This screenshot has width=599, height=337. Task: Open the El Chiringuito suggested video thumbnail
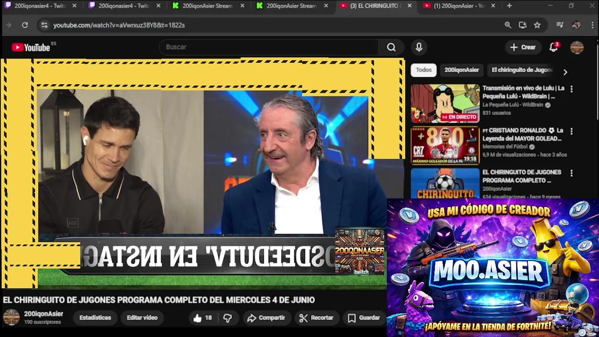(x=445, y=183)
